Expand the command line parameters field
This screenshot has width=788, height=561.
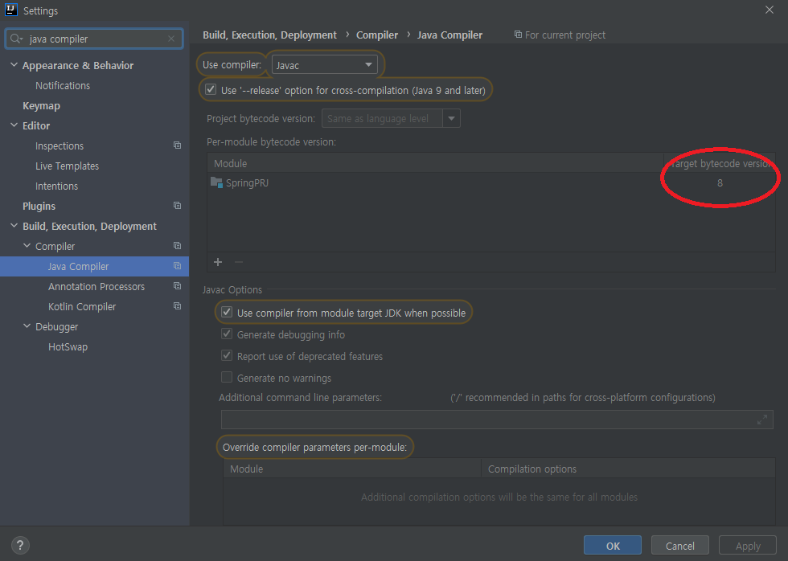pyautogui.click(x=762, y=420)
